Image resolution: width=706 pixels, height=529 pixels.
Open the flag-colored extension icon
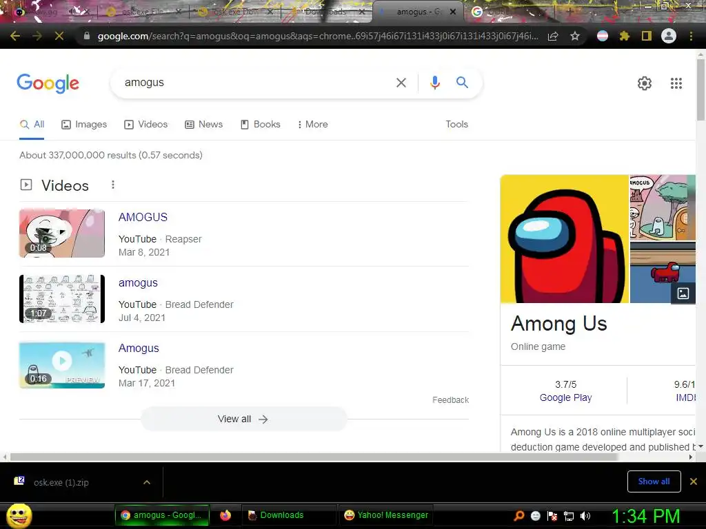[x=603, y=36]
